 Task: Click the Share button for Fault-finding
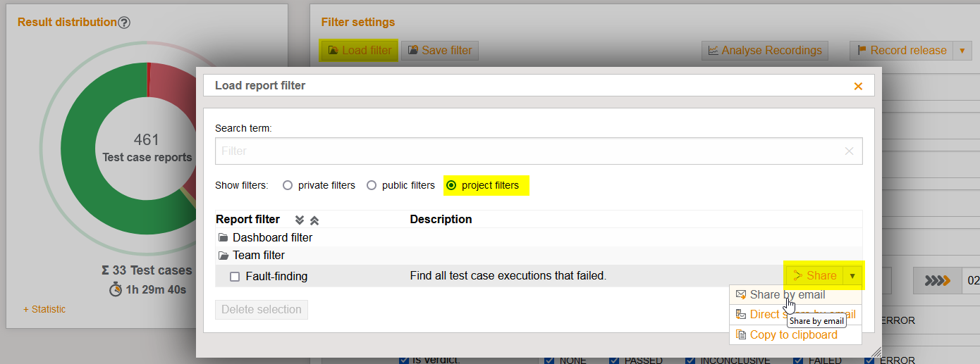(814, 276)
